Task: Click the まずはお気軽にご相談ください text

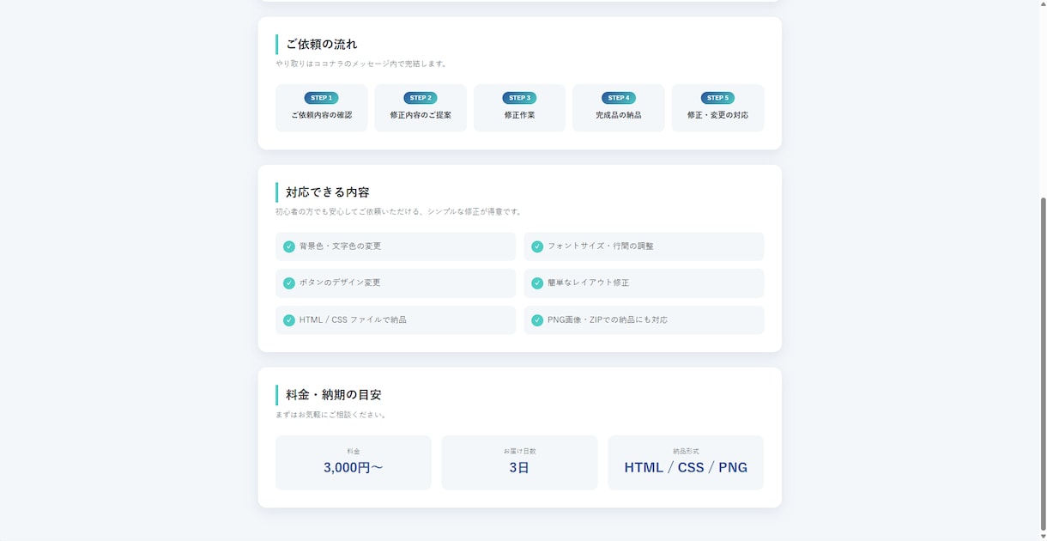Action: coord(331,415)
